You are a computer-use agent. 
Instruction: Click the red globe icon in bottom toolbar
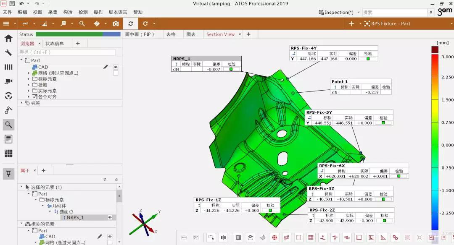pos(275,237)
